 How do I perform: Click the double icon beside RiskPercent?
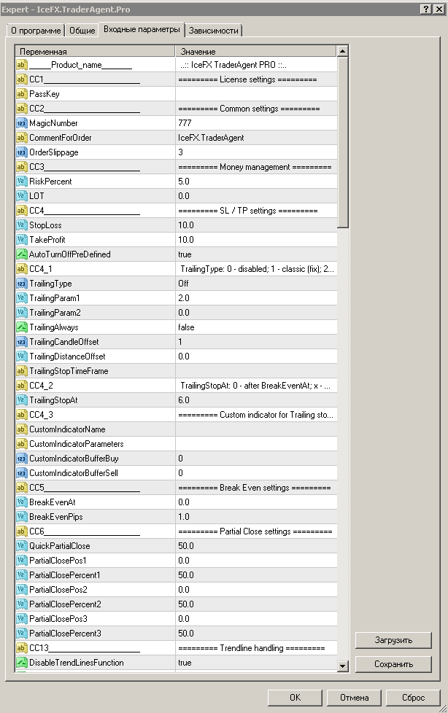[21, 182]
